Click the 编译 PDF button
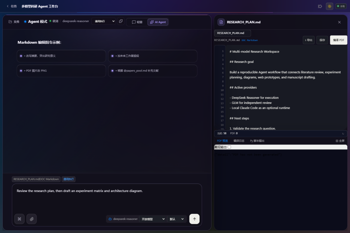The height and width of the screenshot is (233, 350). (339, 40)
